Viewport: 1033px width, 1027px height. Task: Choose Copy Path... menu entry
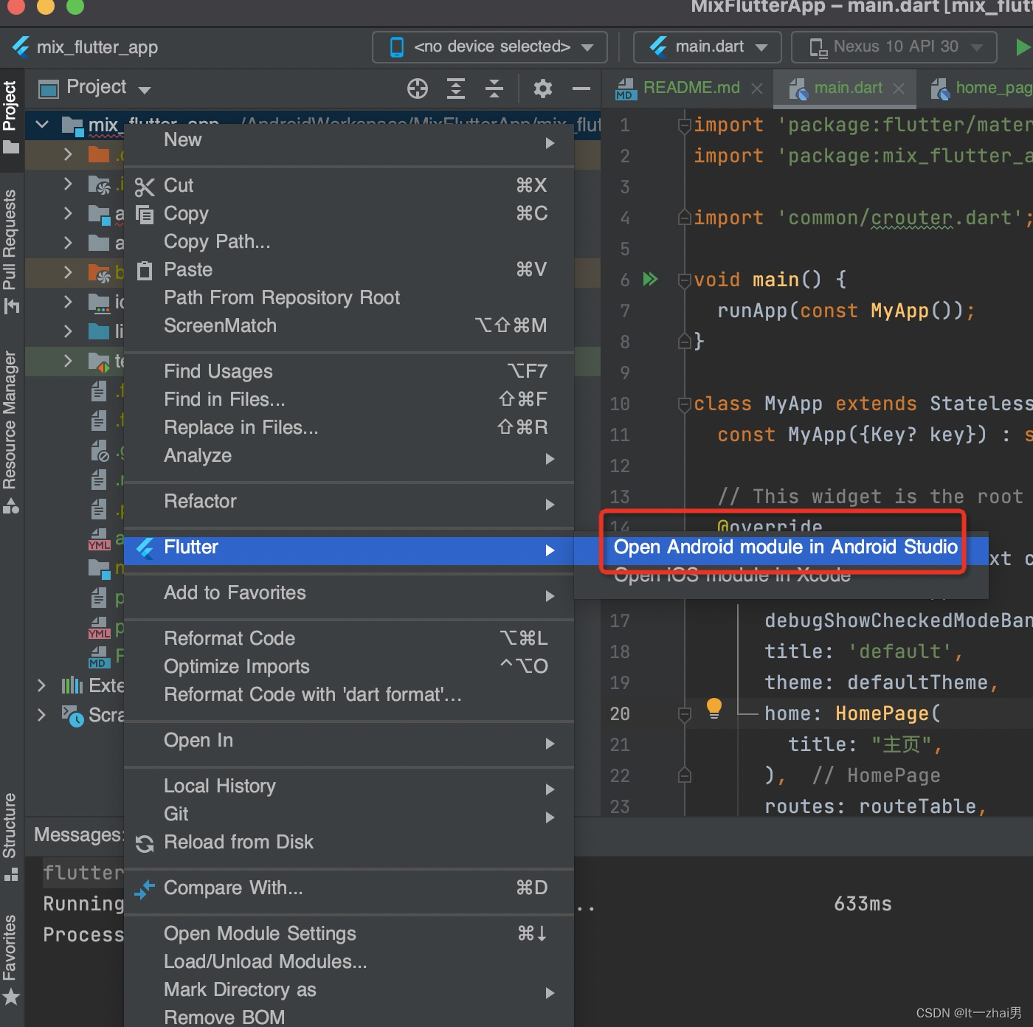point(349,242)
